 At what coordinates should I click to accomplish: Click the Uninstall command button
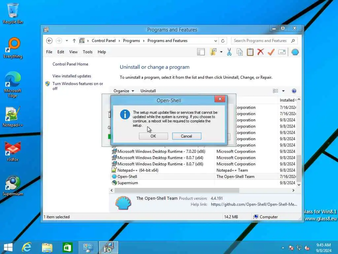[148, 91]
